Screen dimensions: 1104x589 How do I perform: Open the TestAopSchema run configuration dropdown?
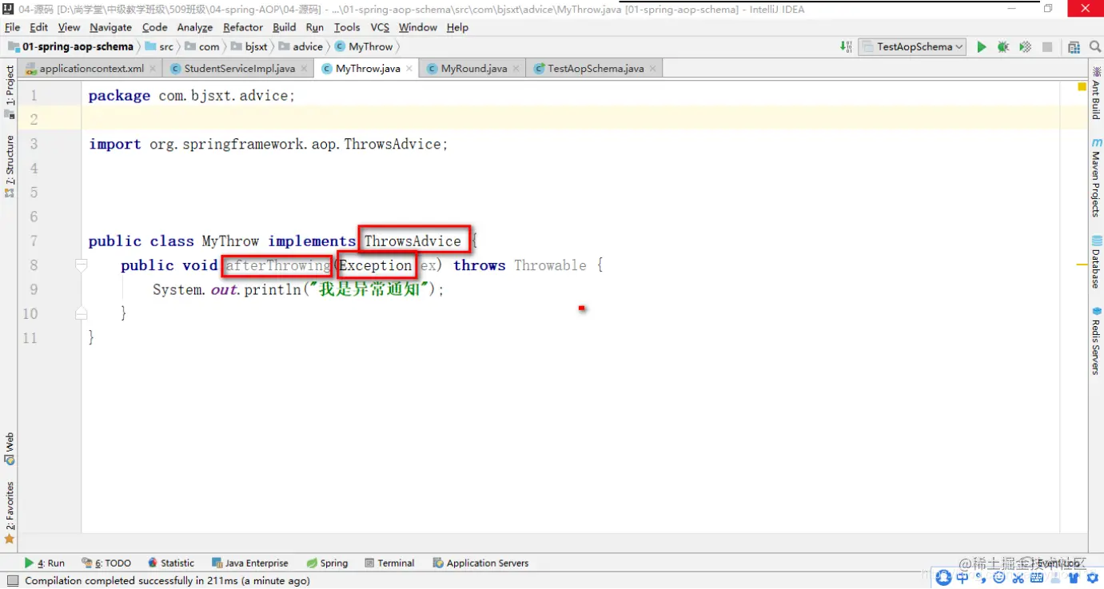click(x=912, y=47)
